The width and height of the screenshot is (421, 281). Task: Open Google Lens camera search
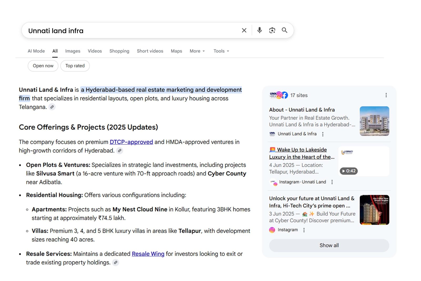click(272, 30)
